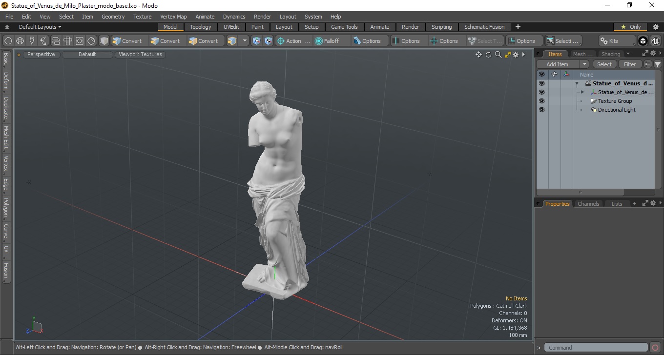Click the funnel filter icon in Items

coord(658,64)
